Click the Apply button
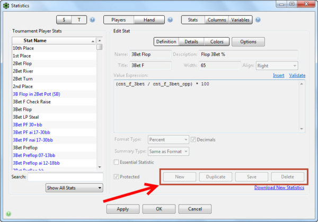 click(x=122, y=209)
